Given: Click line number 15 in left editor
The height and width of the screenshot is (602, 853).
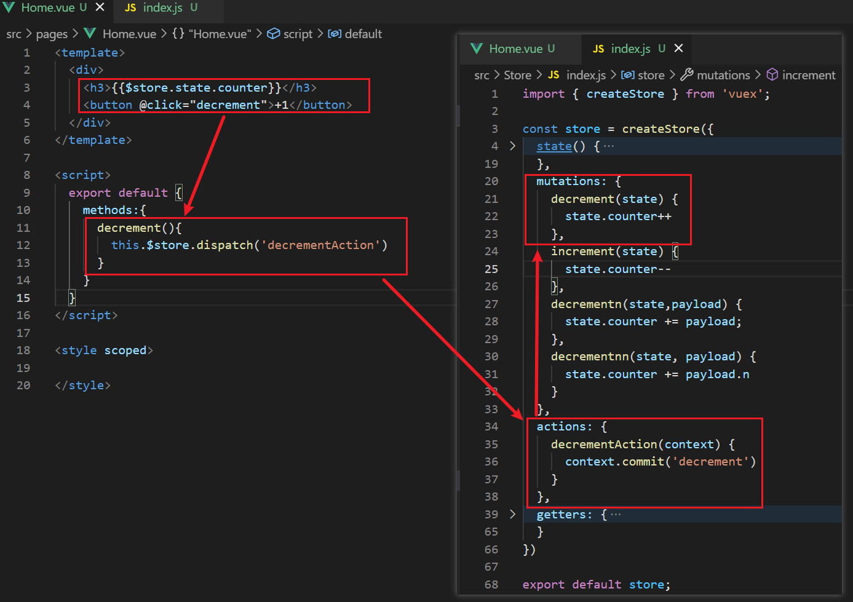Looking at the screenshot, I should pyautogui.click(x=23, y=298).
